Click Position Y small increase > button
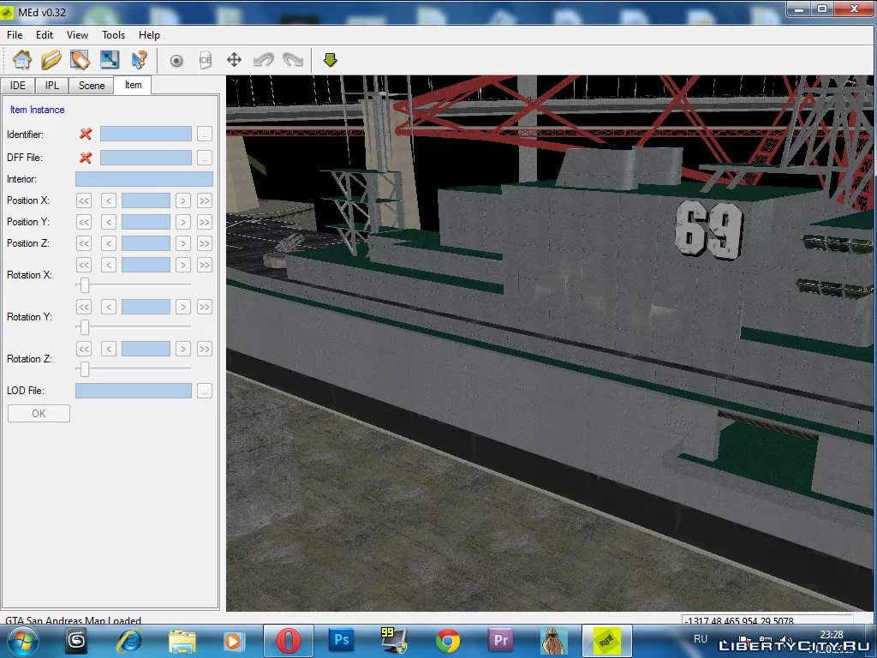 [183, 222]
